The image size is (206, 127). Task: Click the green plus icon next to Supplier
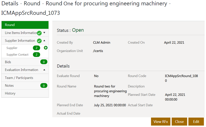tap(46, 48)
